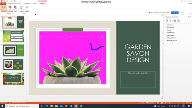Expand the Artistic Effects section
The height and width of the screenshot is (108, 192).
pyautogui.click(x=172, y=40)
